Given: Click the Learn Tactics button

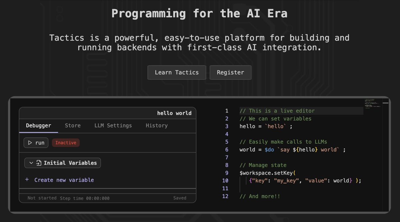Looking at the screenshot, I should [x=177, y=72].
